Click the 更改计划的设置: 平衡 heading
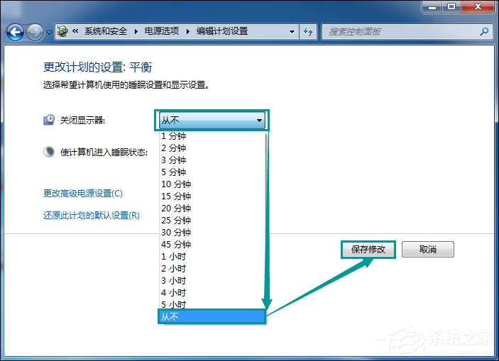 [98, 67]
